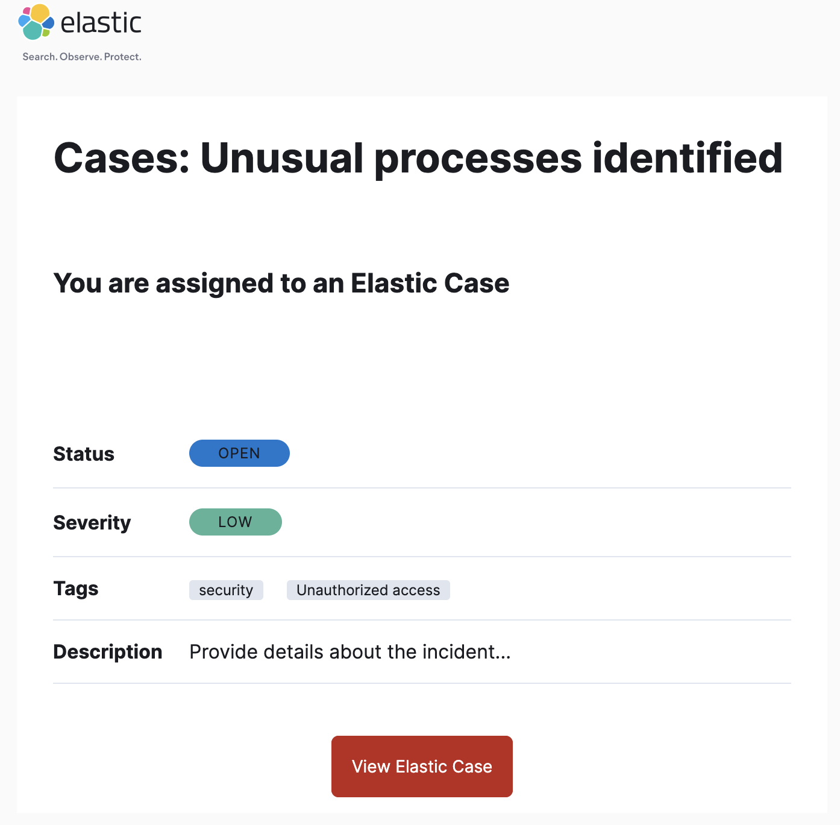Click the Search. Observe. Protect. tagline
The height and width of the screenshot is (825, 840).
[x=81, y=56]
